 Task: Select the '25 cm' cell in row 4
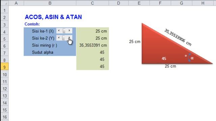[x=92, y=31]
